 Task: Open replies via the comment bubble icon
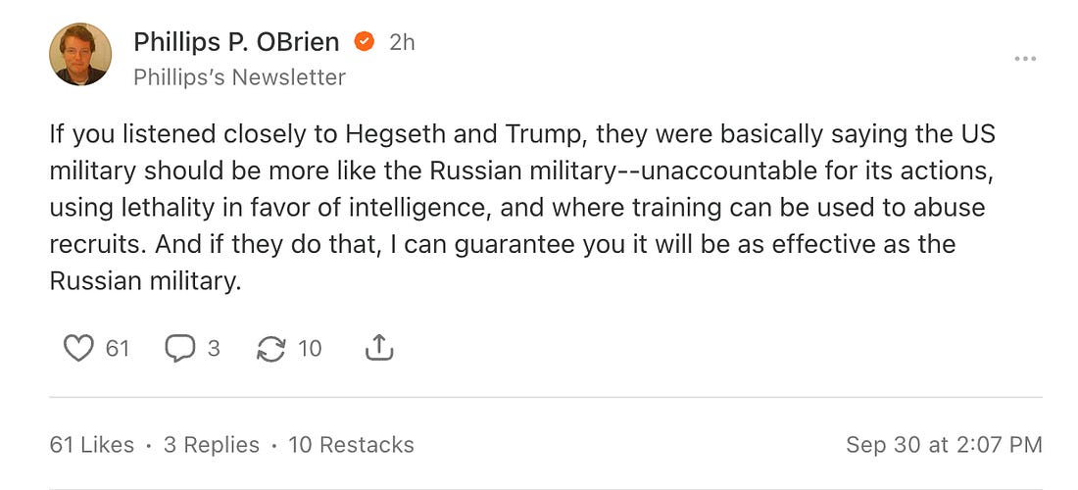[x=179, y=348]
